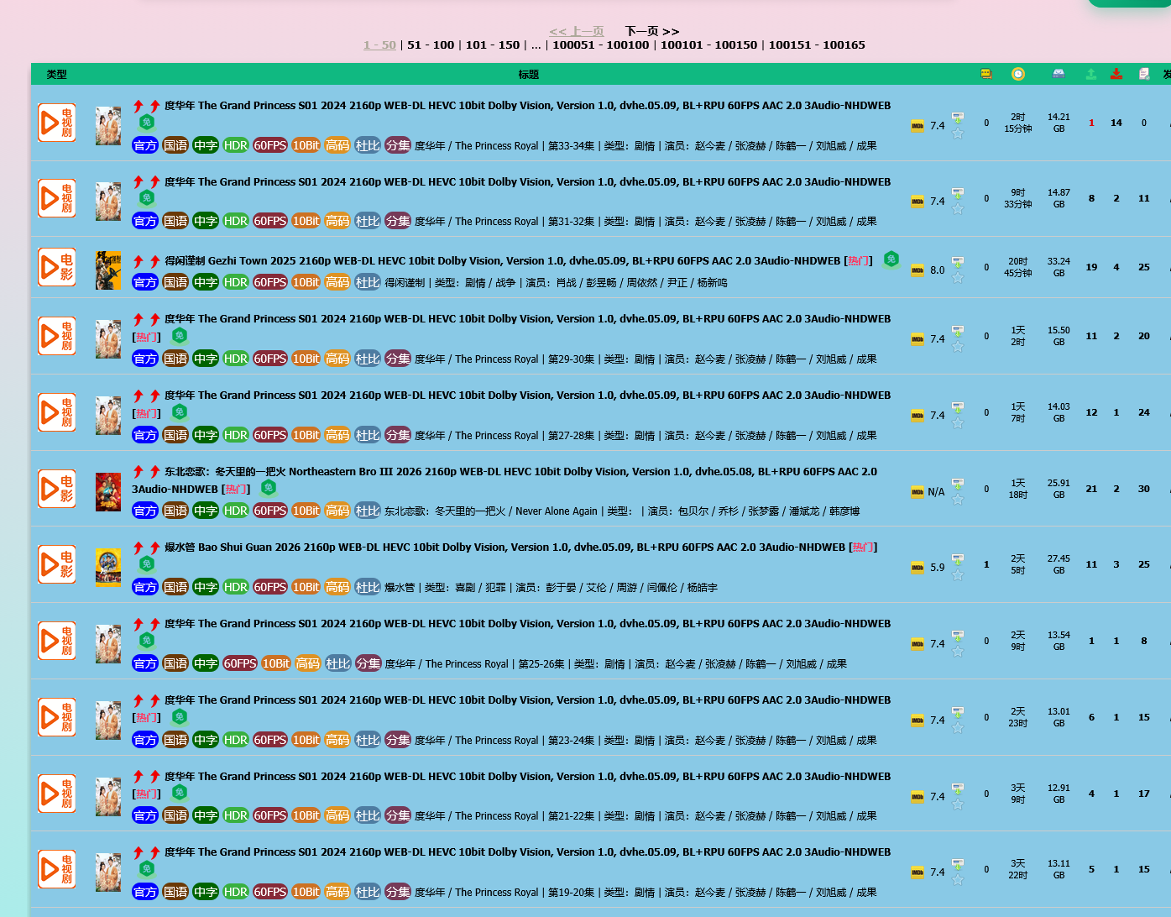The height and width of the screenshot is (917, 1171).
Task: Toggle the bookmark star for Bao Shui Guan
Action: 958,575
